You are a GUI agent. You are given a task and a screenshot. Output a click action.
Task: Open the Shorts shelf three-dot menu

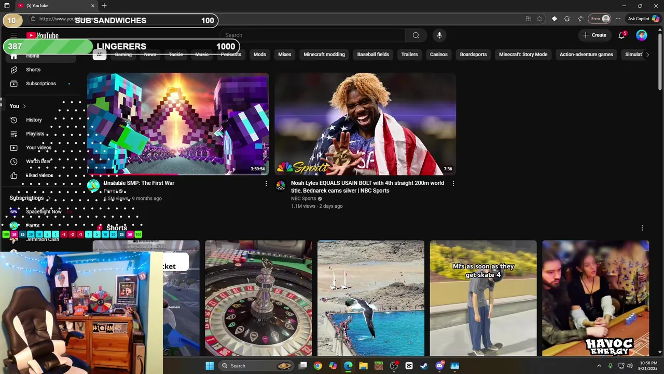[642, 228]
